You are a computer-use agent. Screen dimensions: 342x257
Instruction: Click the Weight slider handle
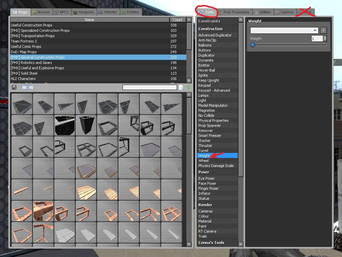[253, 45]
